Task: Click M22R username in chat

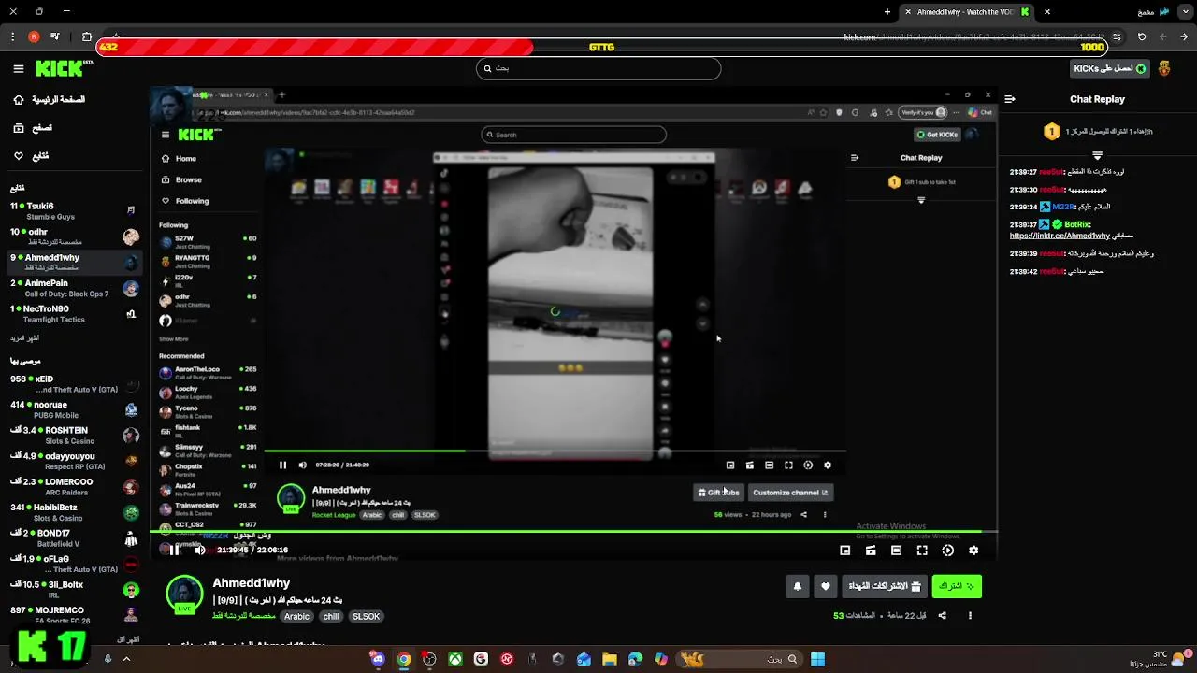Action: [1063, 207]
